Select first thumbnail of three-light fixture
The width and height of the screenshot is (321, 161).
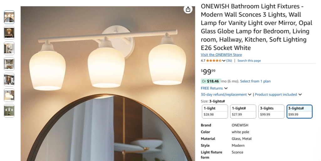tap(9, 17)
